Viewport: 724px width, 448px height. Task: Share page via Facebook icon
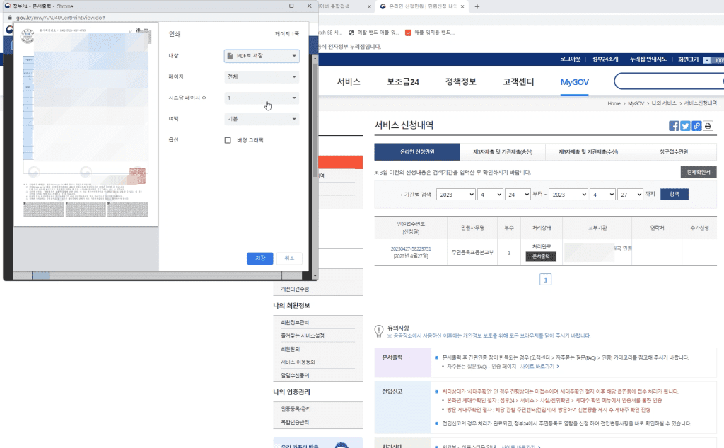(x=674, y=126)
